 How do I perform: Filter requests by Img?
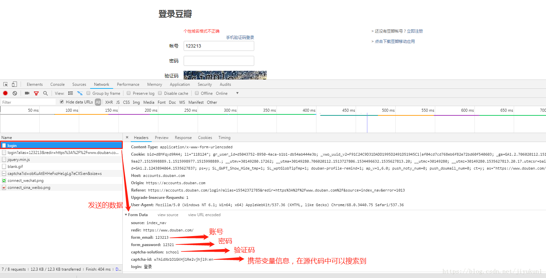136,102
